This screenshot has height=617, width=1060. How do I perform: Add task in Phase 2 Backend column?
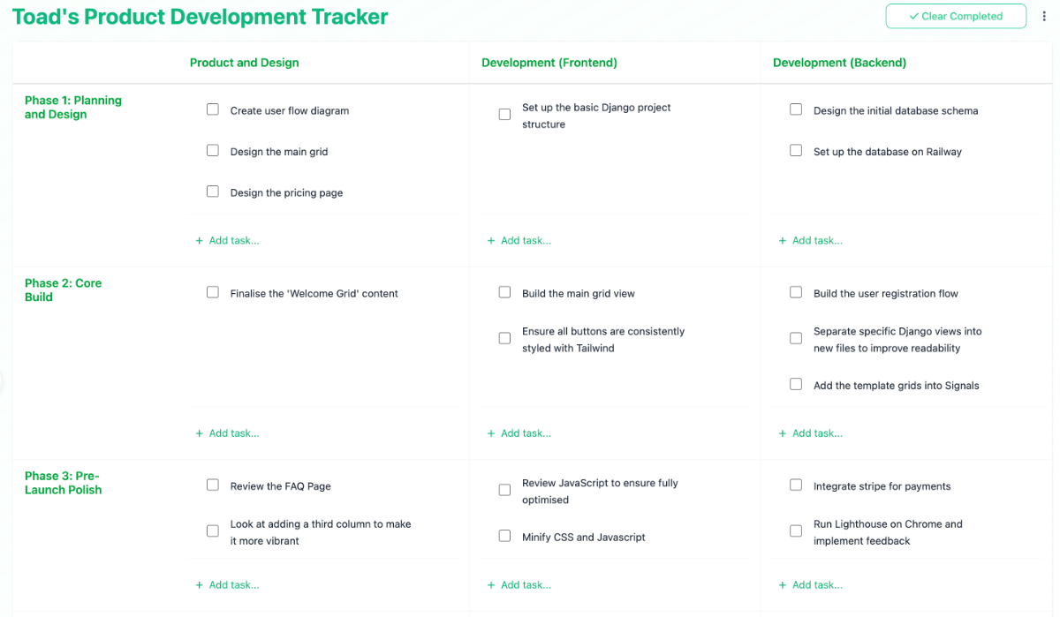click(811, 433)
